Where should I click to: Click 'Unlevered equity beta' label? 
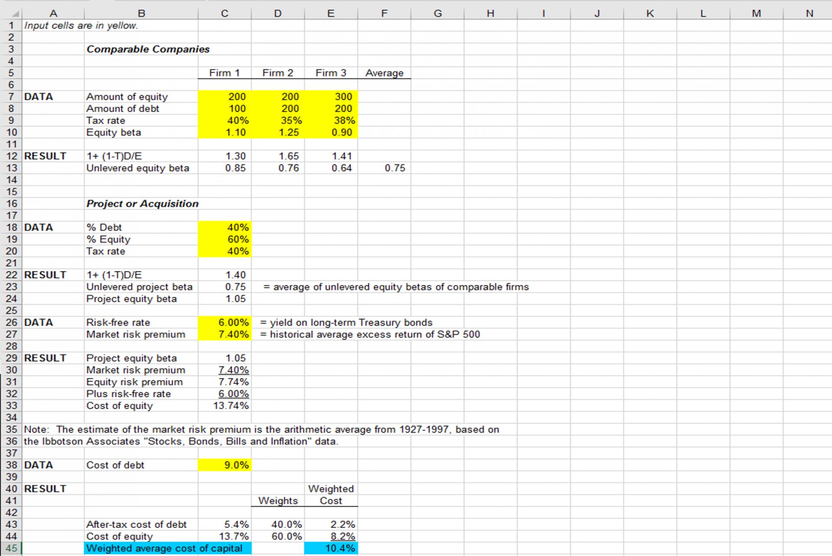point(138,168)
